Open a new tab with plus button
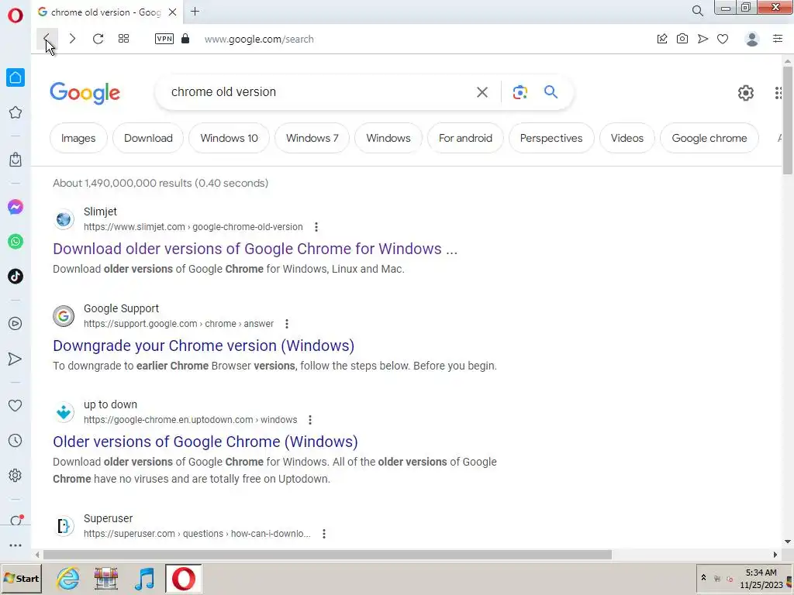The image size is (794, 595). (195, 12)
